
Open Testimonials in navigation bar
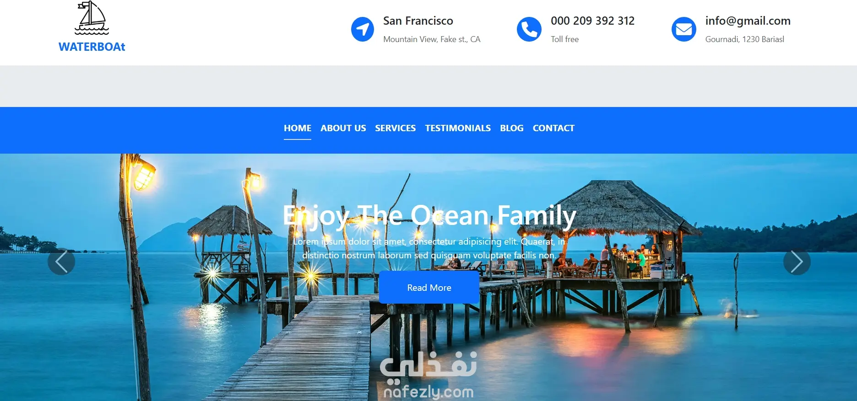tap(458, 128)
